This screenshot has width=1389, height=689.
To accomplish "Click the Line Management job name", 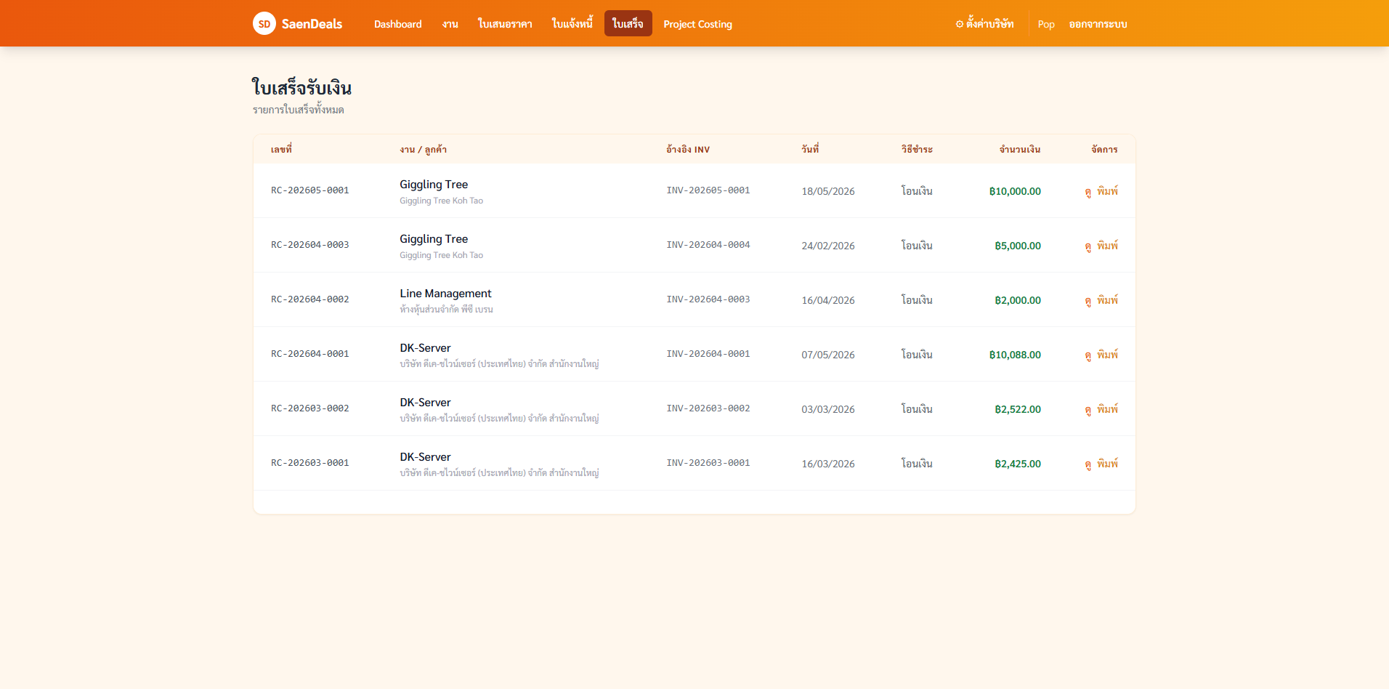I will point(445,294).
